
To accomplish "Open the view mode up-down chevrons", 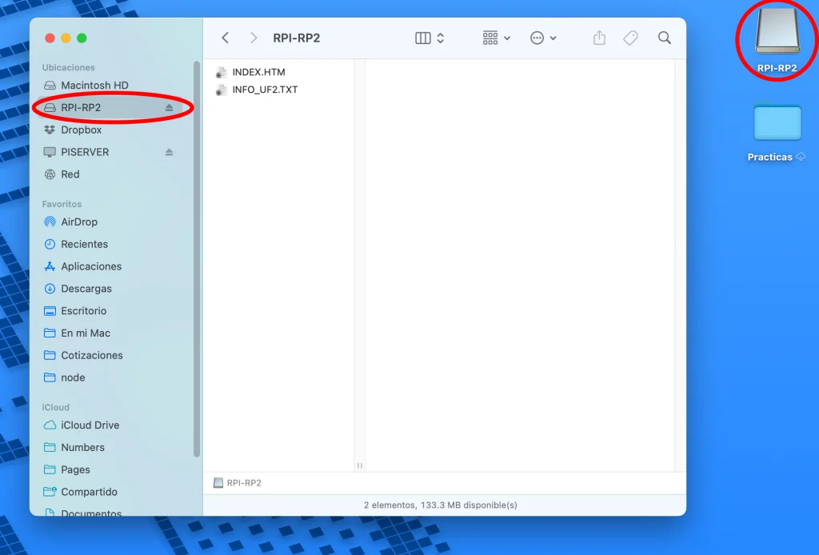I will tap(441, 38).
